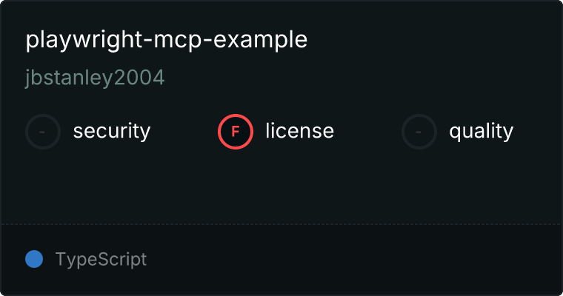563x296 pixels.
Task: Select the quality label text
Action: [x=481, y=131]
